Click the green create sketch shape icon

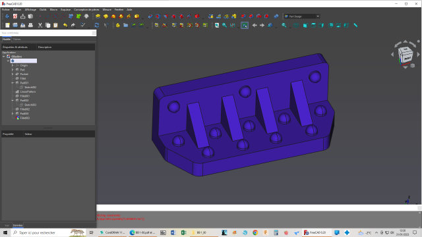[x=78, y=16]
